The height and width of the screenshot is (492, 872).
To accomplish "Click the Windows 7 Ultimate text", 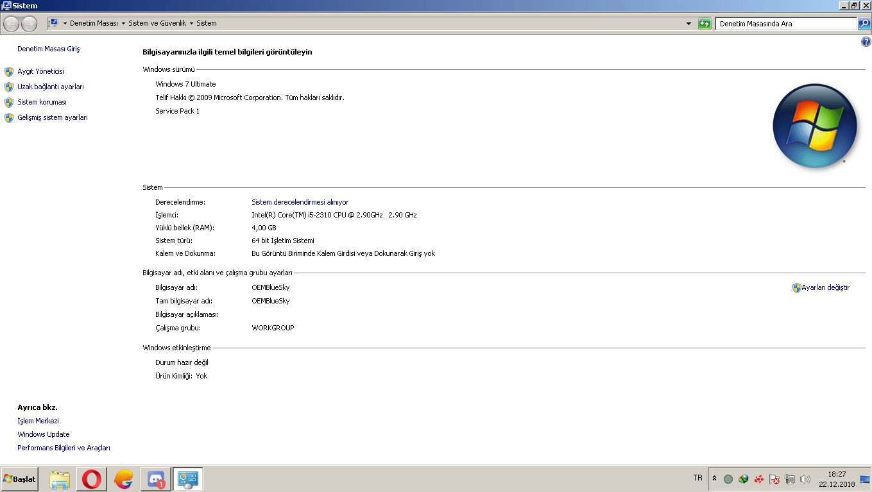I will [x=185, y=84].
